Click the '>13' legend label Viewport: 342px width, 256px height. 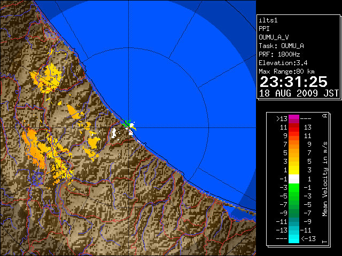pyautogui.click(x=282, y=119)
